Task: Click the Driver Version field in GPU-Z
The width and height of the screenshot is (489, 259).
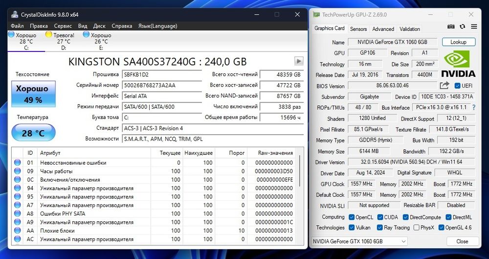Action: pos(411,162)
